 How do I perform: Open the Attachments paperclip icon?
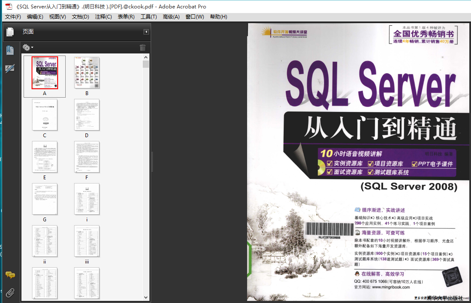(10, 293)
